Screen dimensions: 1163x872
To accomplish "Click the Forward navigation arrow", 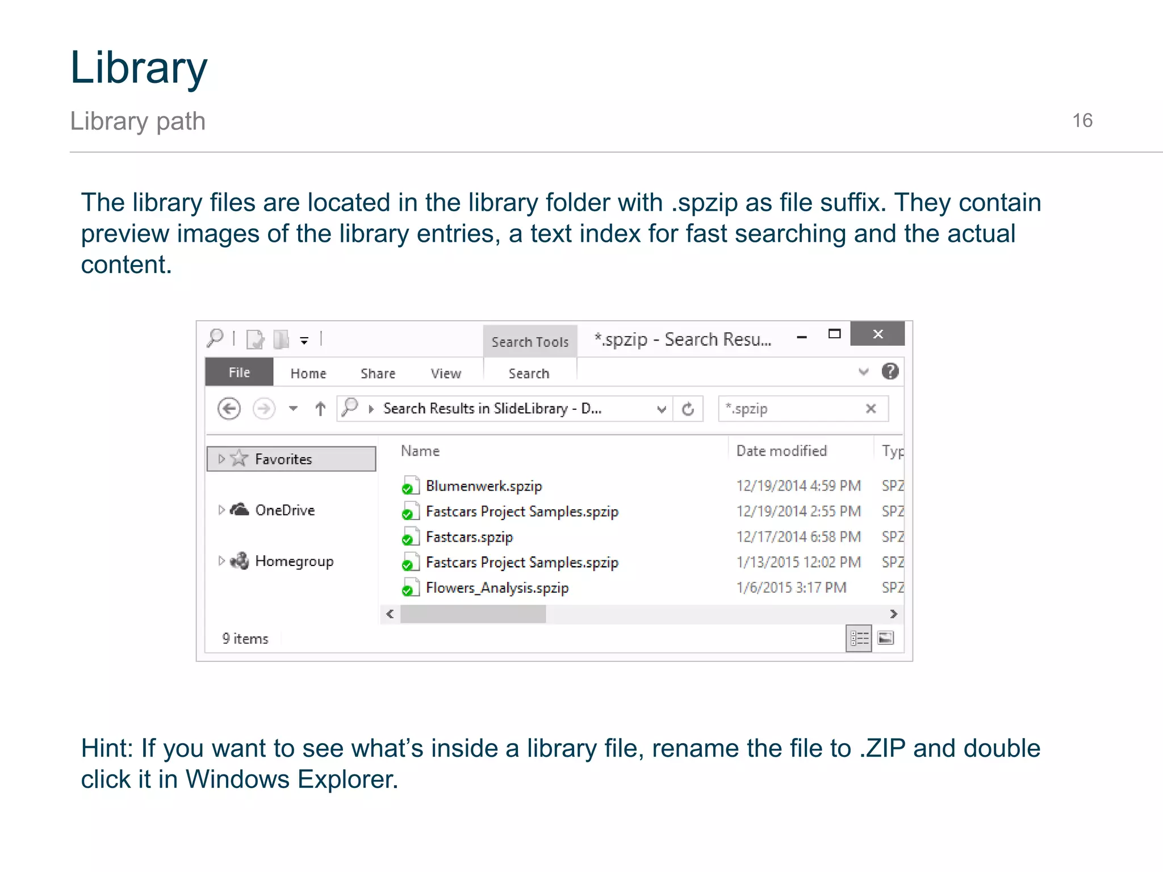I will pyautogui.click(x=263, y=409).
